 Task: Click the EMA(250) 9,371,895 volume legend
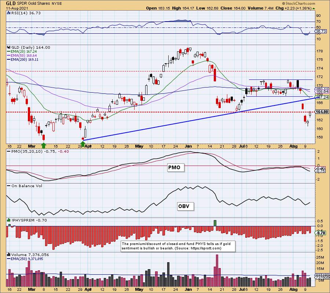[25, 259]
